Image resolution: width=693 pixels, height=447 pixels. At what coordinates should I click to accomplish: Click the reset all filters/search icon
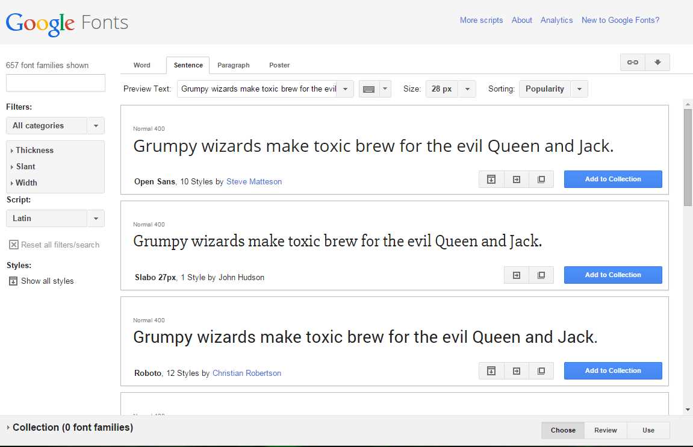click(x=14, y=244)
